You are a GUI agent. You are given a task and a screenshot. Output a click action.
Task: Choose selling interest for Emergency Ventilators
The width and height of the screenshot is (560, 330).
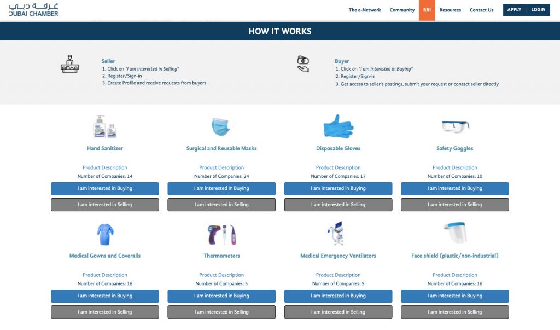[x=338, y=312]
